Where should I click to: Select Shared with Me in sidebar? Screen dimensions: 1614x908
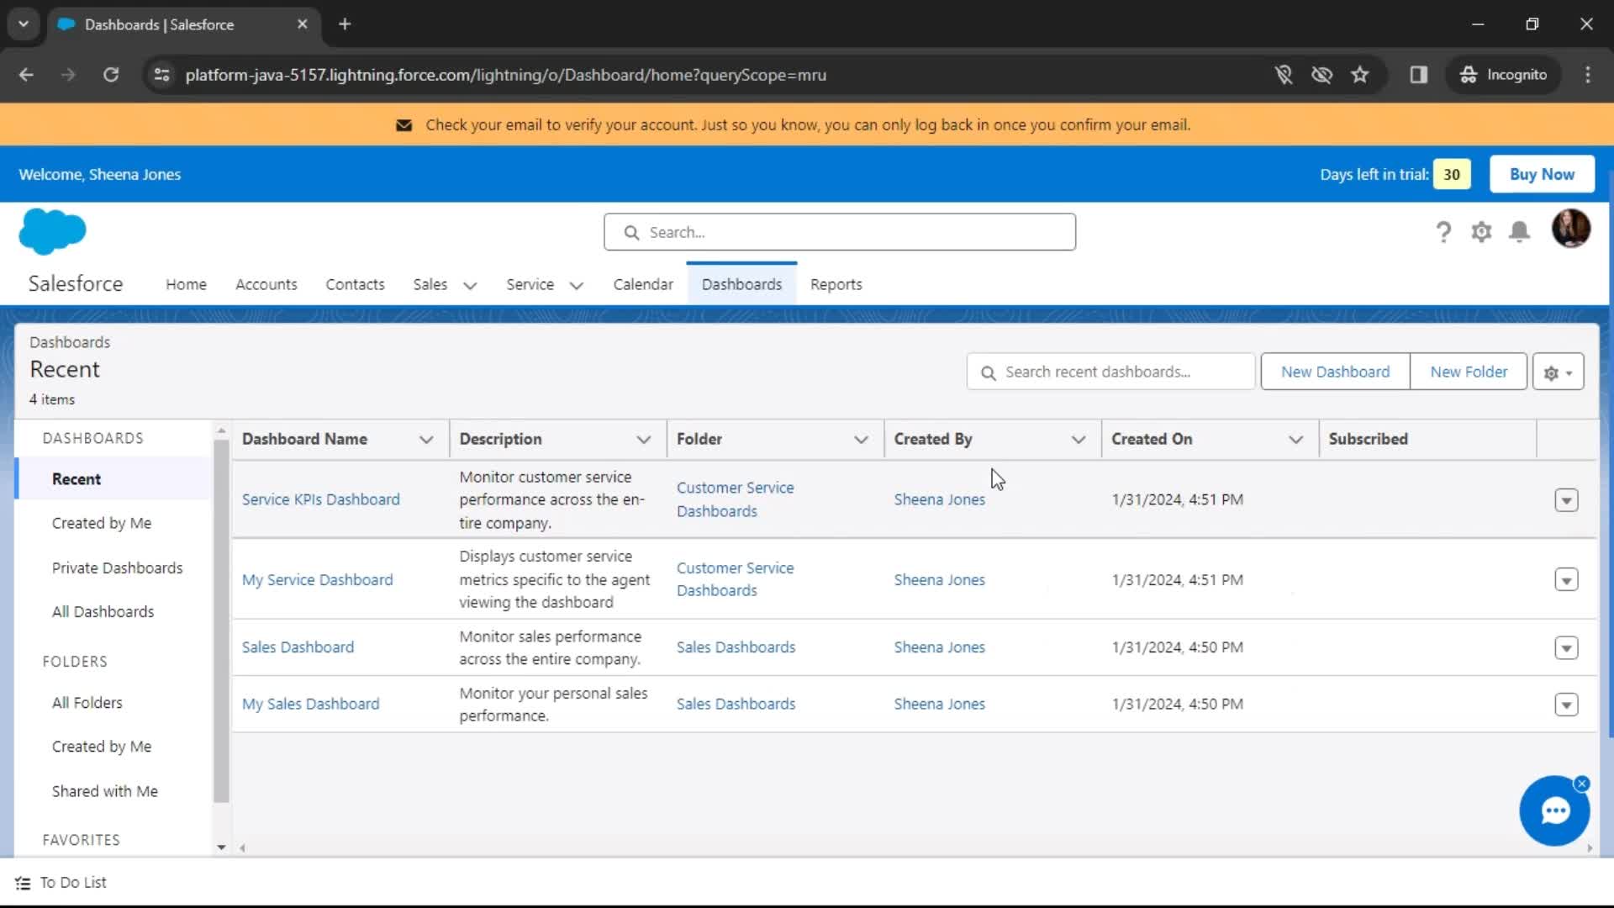click(104, 791)
